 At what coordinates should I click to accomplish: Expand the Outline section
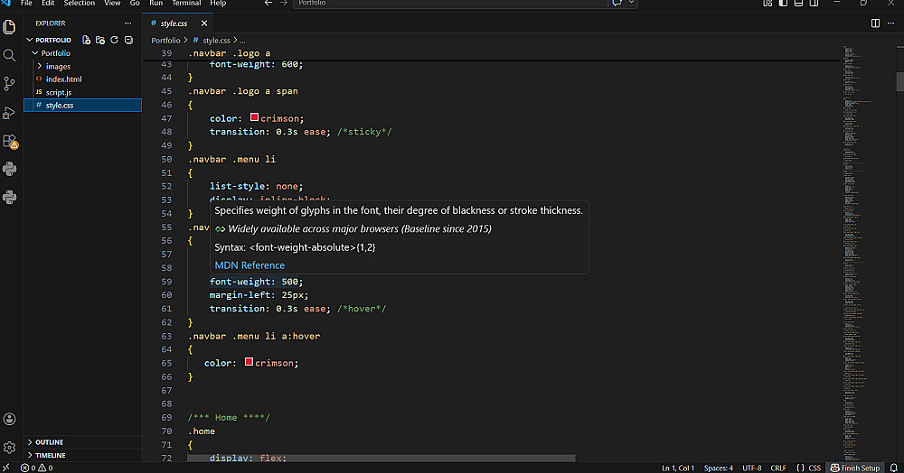(49, 442)
